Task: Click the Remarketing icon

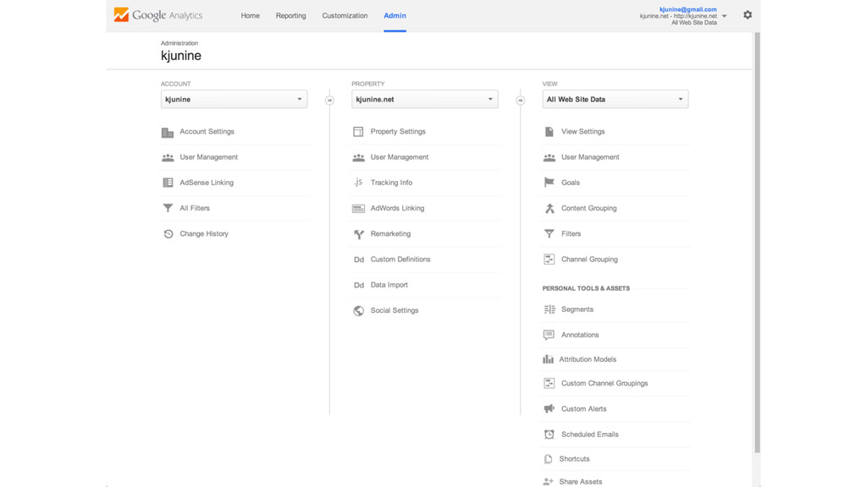Action: click(358, 234)
